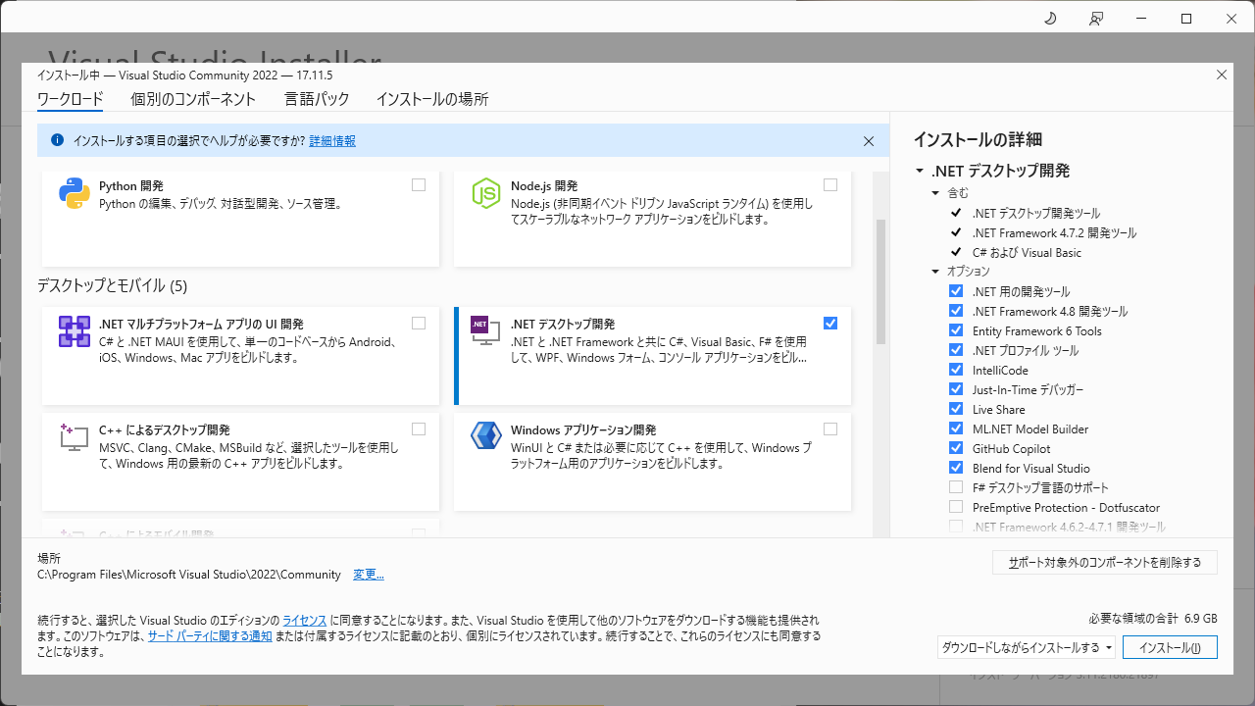Image resolution: width=1255 pixels, height=706 pixels.
Task: Click the 必要な領域の合計 6.9 GB text
Action: [x=1153, y=619]
